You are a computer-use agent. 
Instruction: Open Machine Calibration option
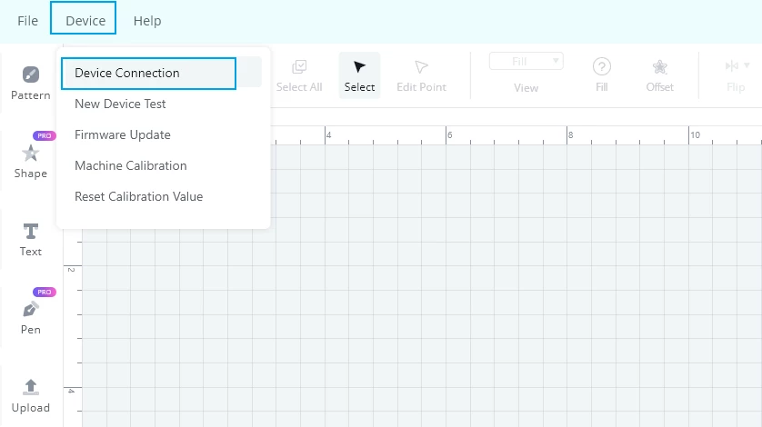click(131, 165)
